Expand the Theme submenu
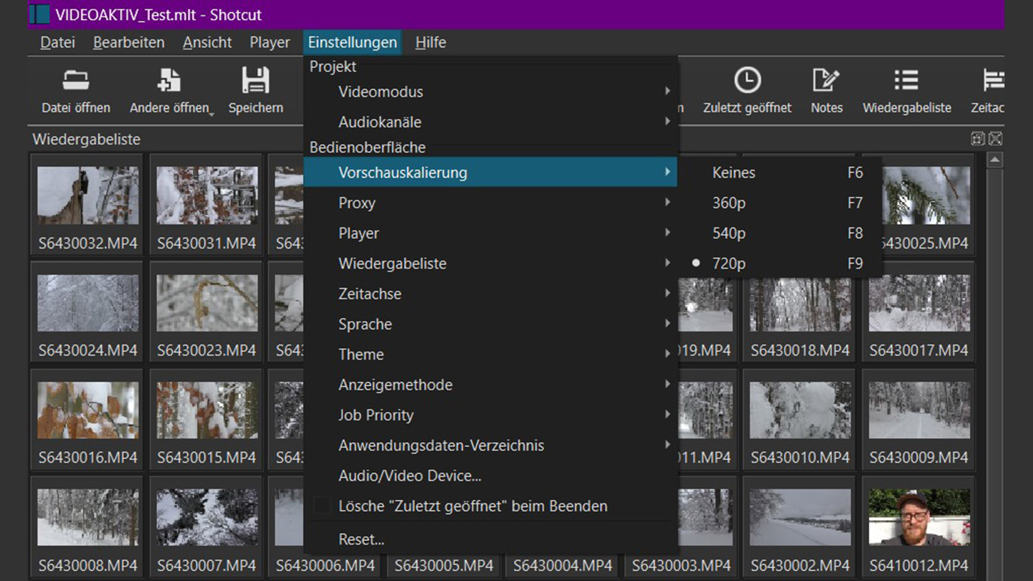 pyautogui.click(x=361, y=355)
